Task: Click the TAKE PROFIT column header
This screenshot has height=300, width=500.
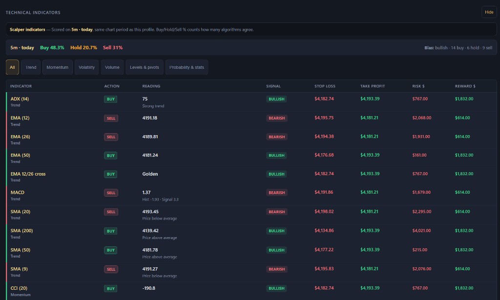Action: coord(373,86)
